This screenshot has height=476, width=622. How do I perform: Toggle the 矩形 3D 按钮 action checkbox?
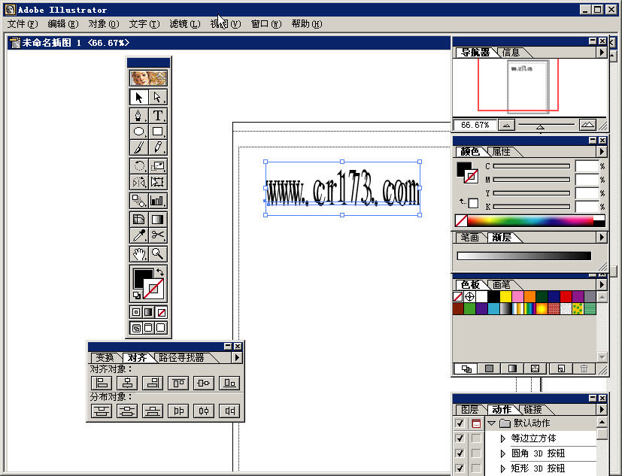pos(460,468)
